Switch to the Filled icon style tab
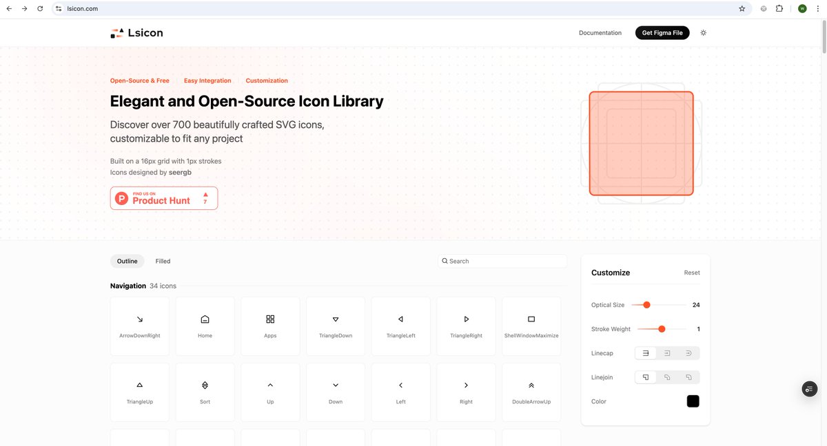Image resolution: width=827 pixels, height=446 pixels. tap(163, 261)
